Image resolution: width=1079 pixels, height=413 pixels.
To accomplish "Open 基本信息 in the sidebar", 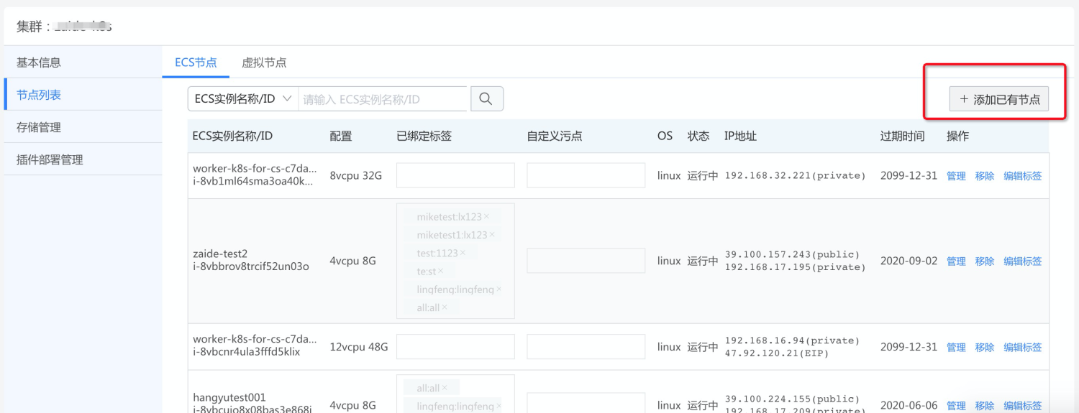I will (x=83, y=62).
